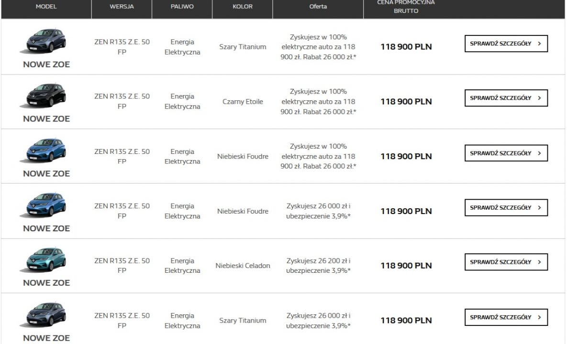Click the blue ZOE car image in fourth row
This screenshot has height=344, width=567.
pos(44,204)
